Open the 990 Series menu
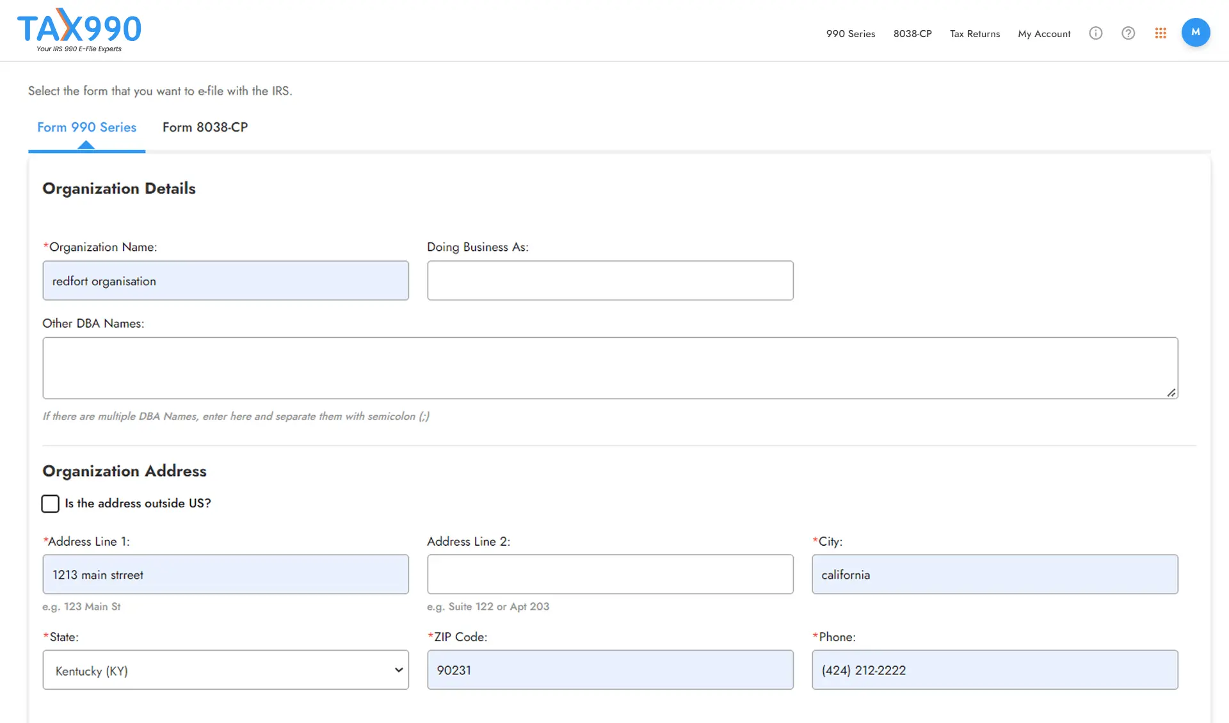Screen dimensions: 1229x723 851,34
